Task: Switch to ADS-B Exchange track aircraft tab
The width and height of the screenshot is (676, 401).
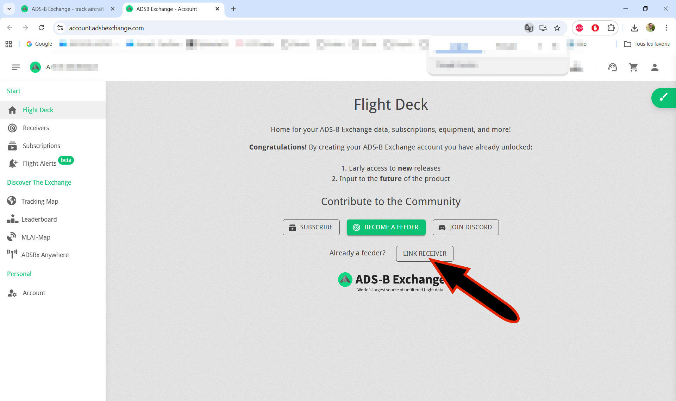Action: click(68, 9)
